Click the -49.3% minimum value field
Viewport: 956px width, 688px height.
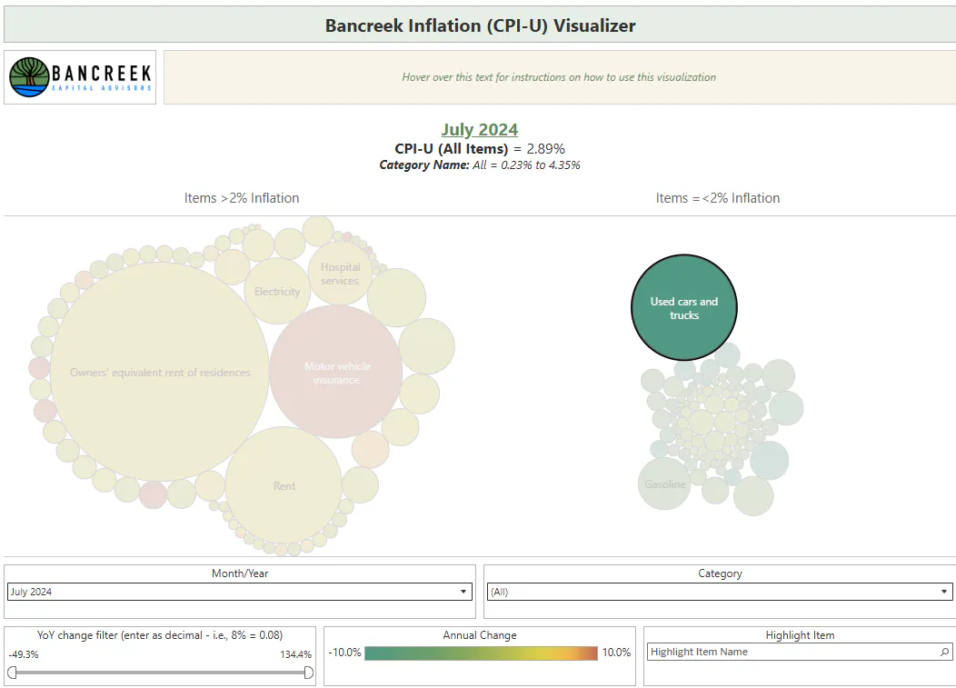(x=24, y=654)
